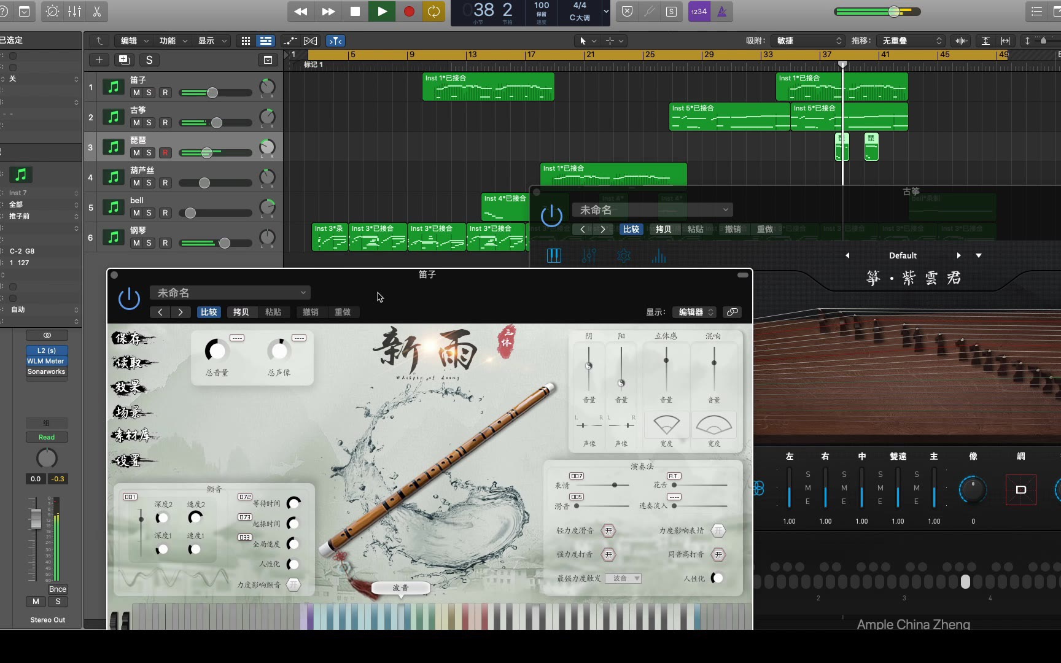Toggle power button in 笛子 plugin window
Screen dimensions: 1061x663
pyautogui.click(x=129, y=299)
